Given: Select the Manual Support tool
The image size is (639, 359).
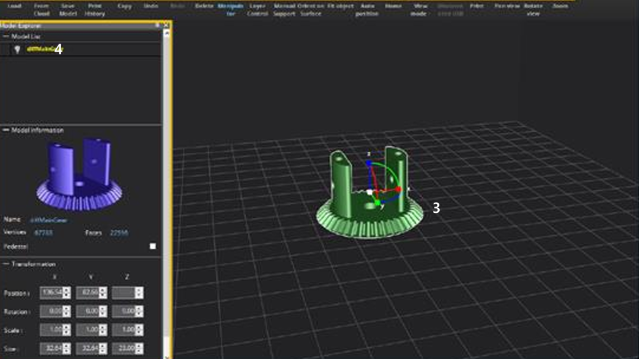Looking at the screenshot, I should point(284,10).
